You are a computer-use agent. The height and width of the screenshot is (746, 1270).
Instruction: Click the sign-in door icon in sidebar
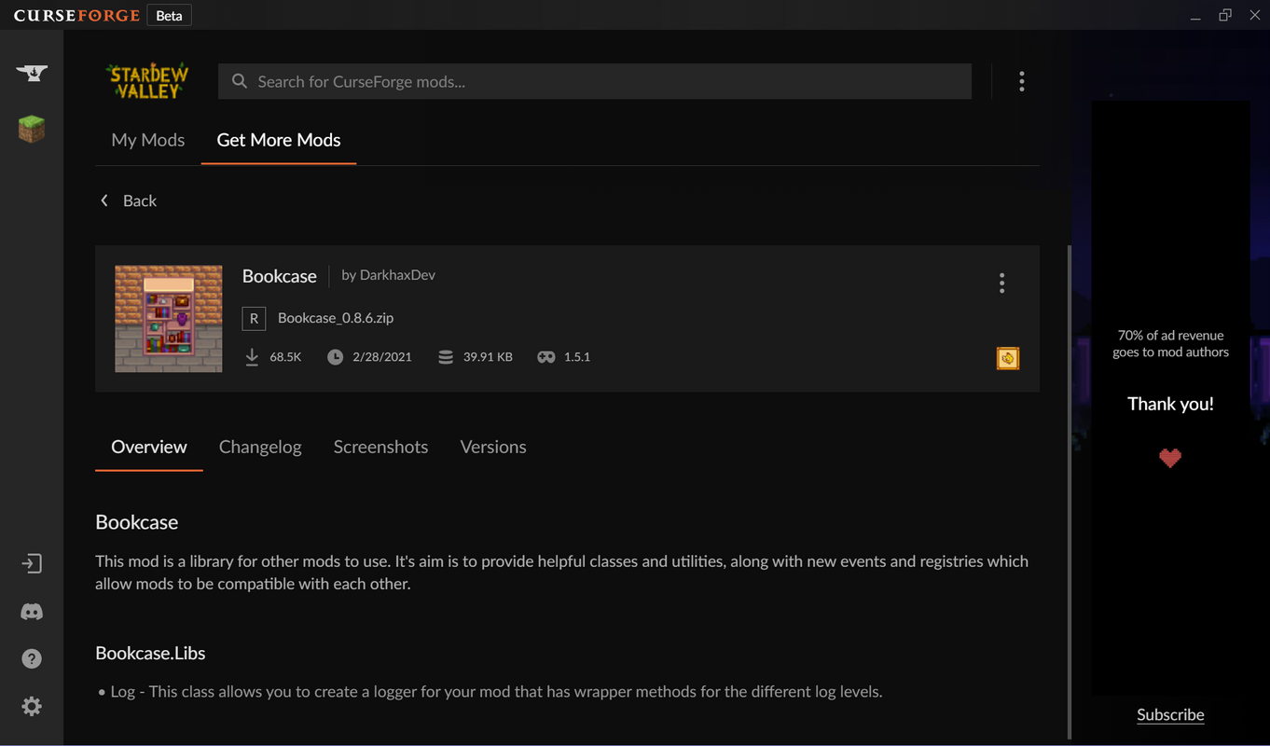click(x=32, y=564)
